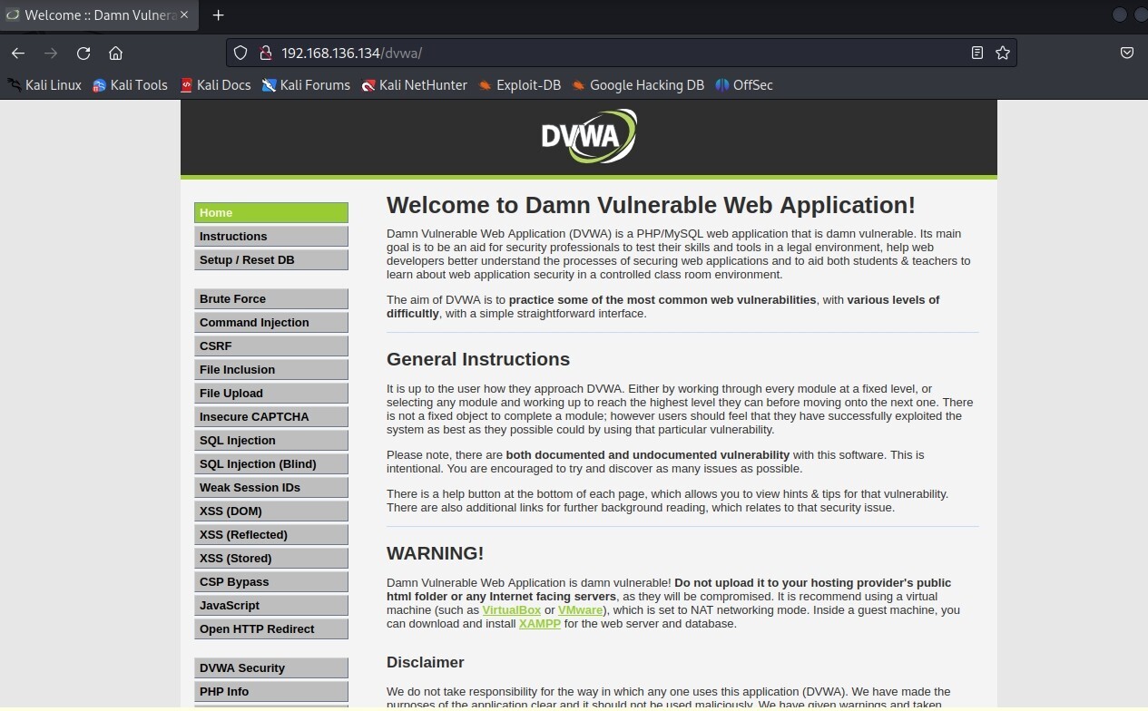1148x711 pixels.
Task: Open the Exploit-DB bookmark
Action: pyautogui.click(x=520, y=85)
